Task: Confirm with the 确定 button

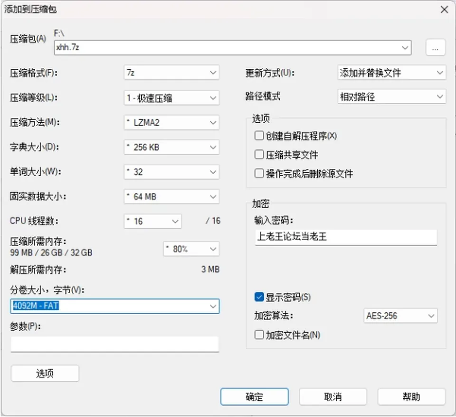Action: click(255, 397)
